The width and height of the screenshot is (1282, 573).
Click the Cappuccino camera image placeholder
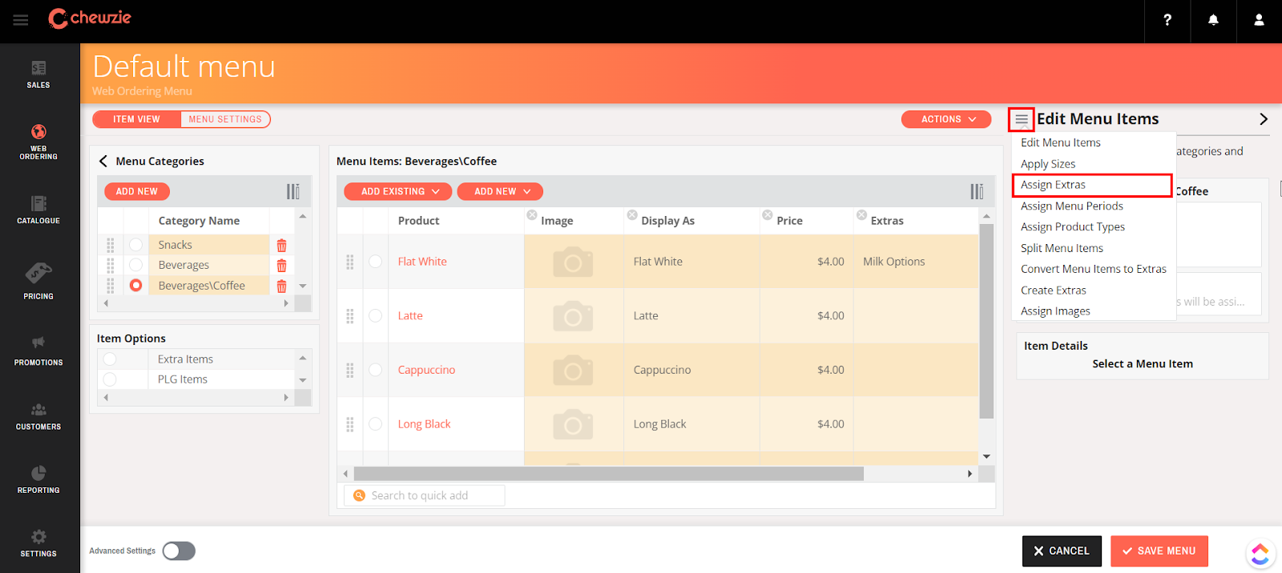(x=573, y=371)
